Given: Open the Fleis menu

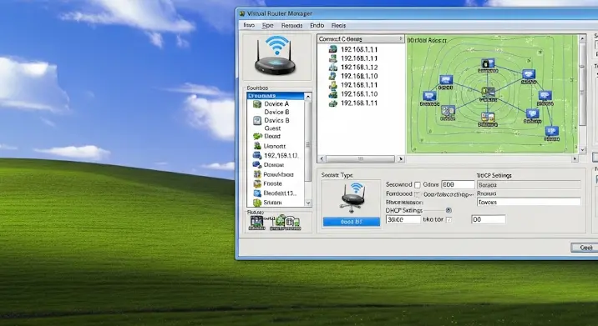Looking at the screenshot, I should (x=338, y=26).
